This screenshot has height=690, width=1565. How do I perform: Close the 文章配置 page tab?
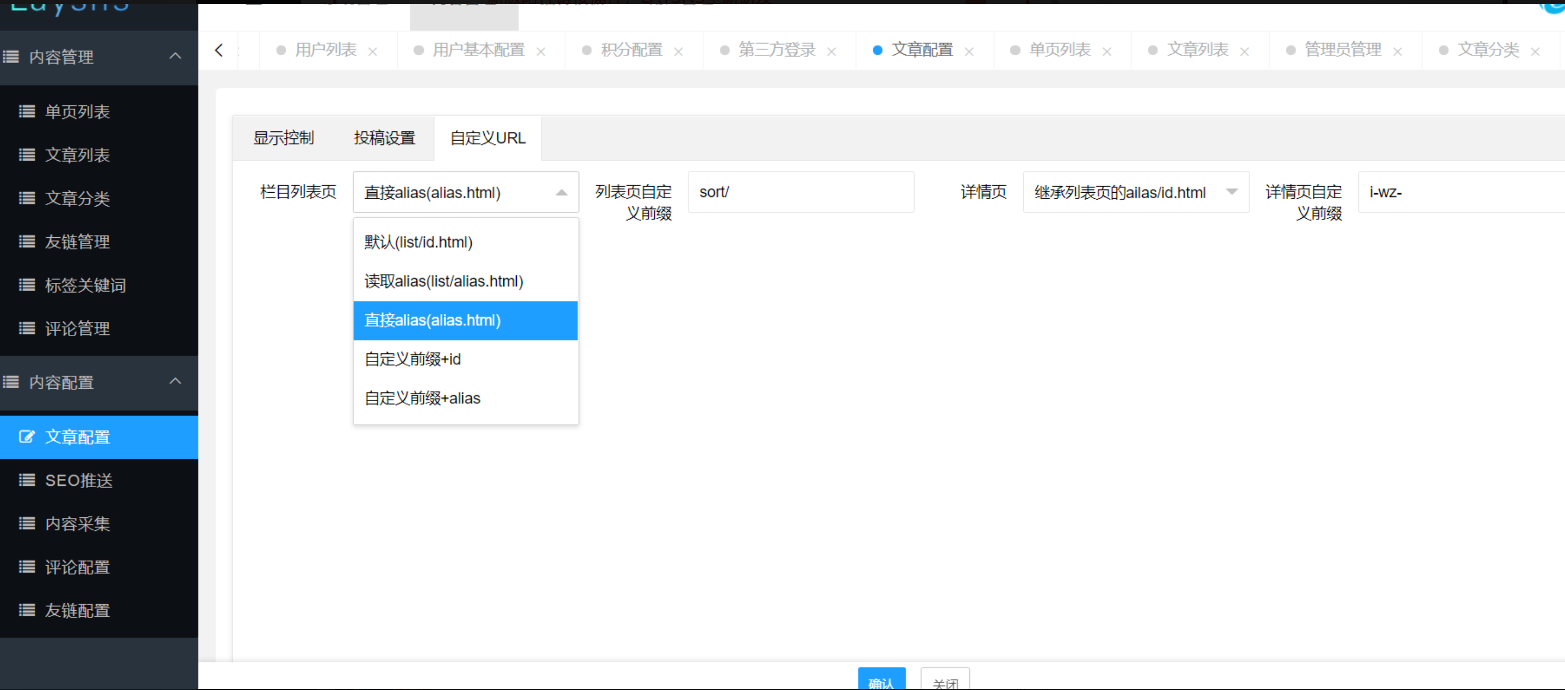tap(969, 52)
